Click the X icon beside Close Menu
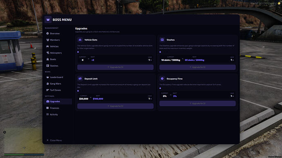 pos(47,140)
